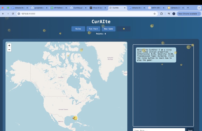202x131 pixels.
Task: Click the Points: 0 score text
Action: click(x=101, y=34)
